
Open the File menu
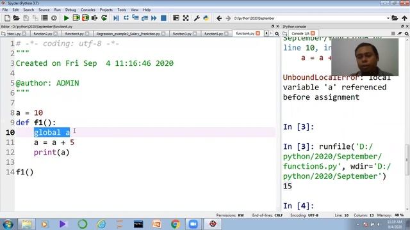click(x=5, y=10)
